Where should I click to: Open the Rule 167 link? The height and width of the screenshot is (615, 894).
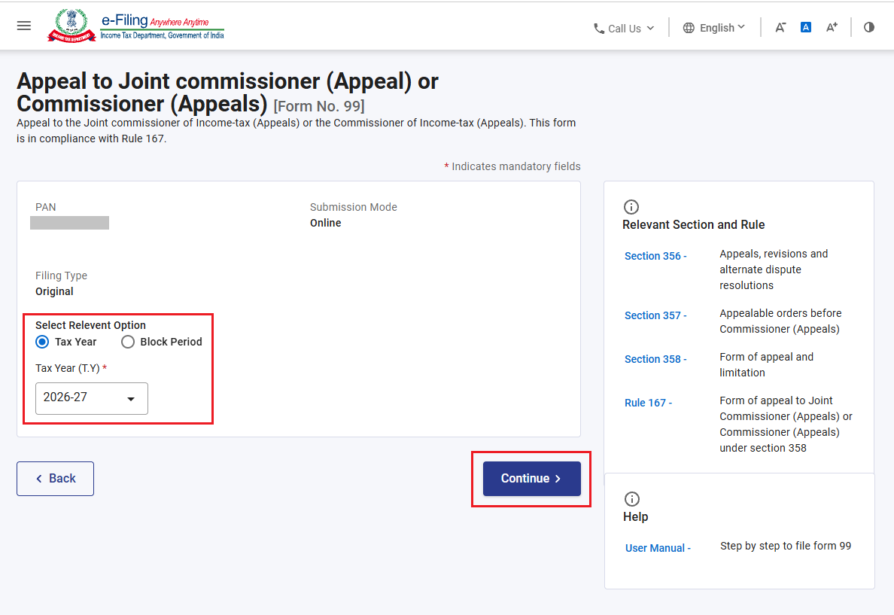click(648, 403)
